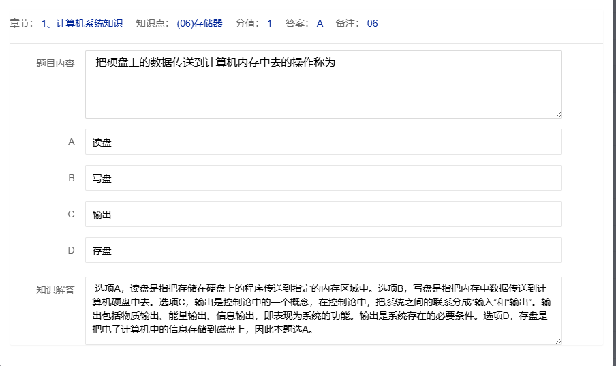Click the A label beside 读盘
Viewport: 616px width, 366px height.
71,142
